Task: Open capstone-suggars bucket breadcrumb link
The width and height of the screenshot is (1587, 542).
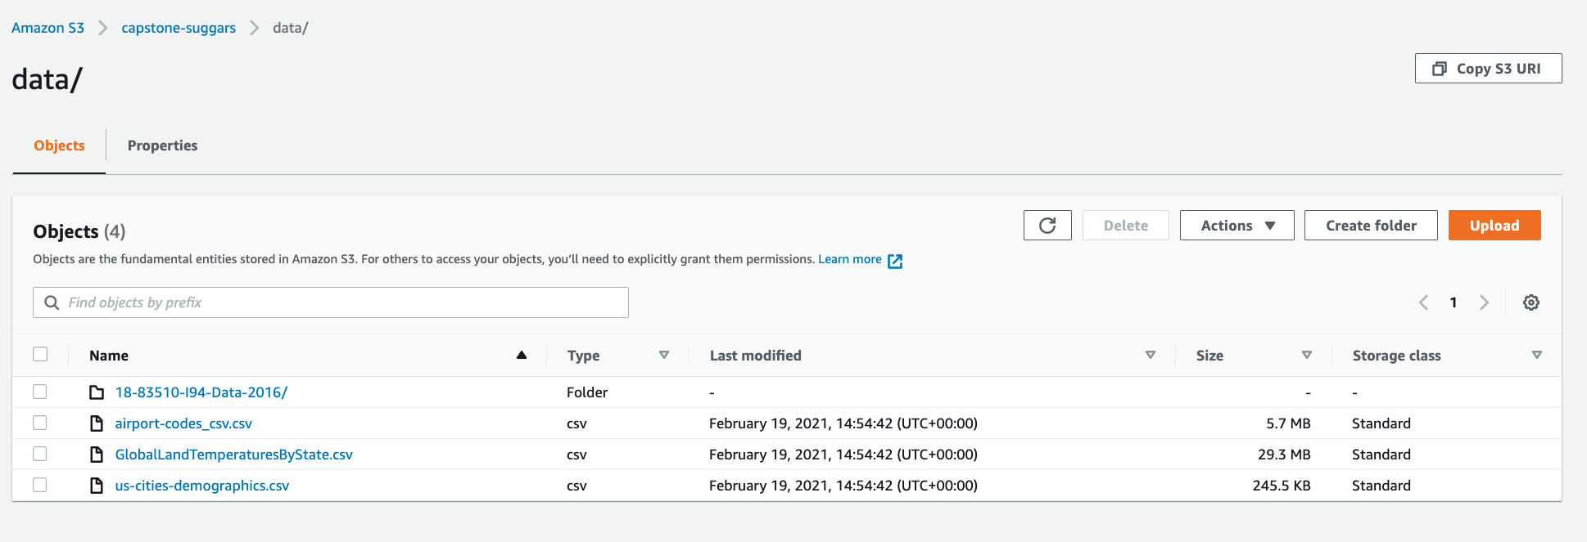Action: click(x=179, y=28)
